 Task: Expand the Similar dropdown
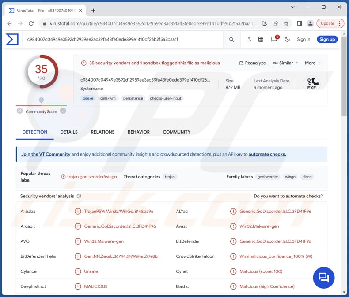285,63
